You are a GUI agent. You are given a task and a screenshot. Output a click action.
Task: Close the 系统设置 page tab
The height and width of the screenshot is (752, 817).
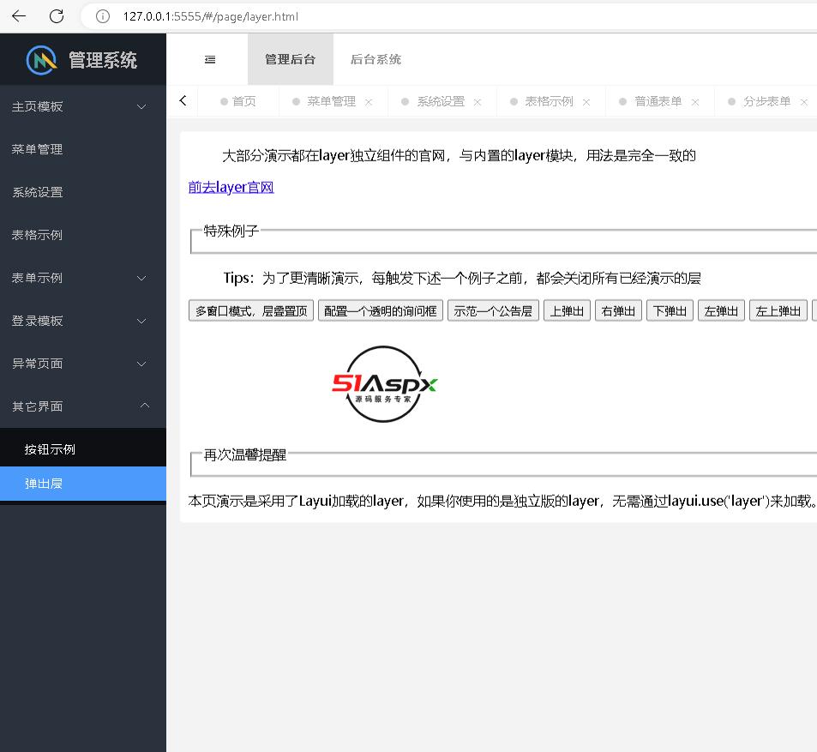[478, 102]
